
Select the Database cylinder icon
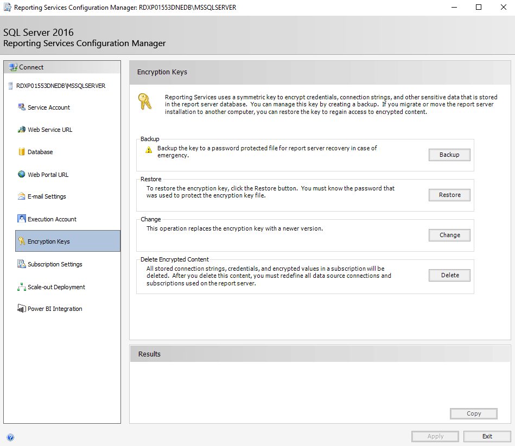(22, 151)
